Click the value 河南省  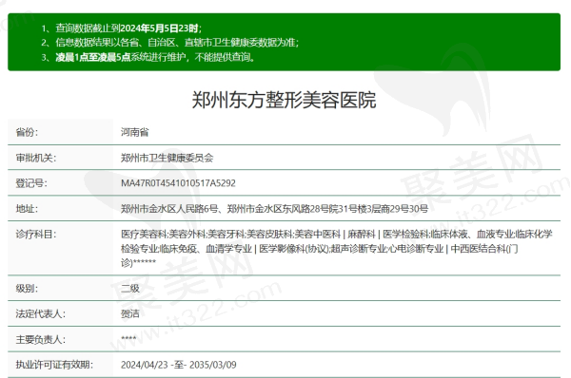(x=135, y=132)
